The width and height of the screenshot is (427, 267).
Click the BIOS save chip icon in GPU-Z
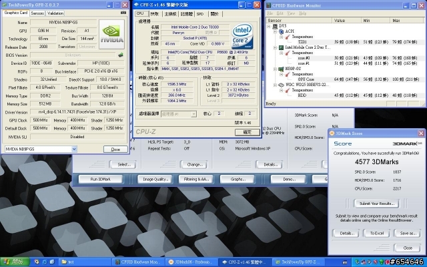(121, 55)
